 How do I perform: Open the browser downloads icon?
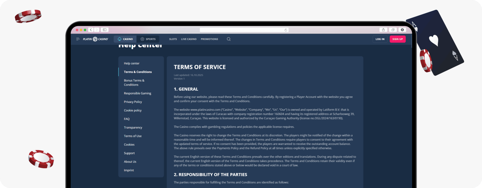coord(402,30)
